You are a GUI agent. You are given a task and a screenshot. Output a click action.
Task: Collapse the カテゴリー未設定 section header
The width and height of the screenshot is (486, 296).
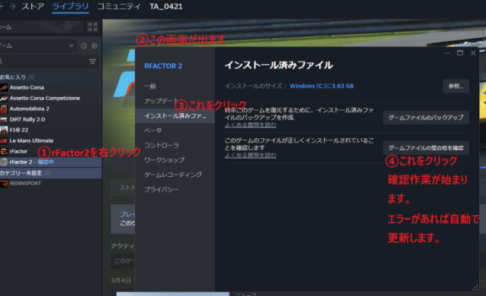pyautogui.click(x=51, y=173)
